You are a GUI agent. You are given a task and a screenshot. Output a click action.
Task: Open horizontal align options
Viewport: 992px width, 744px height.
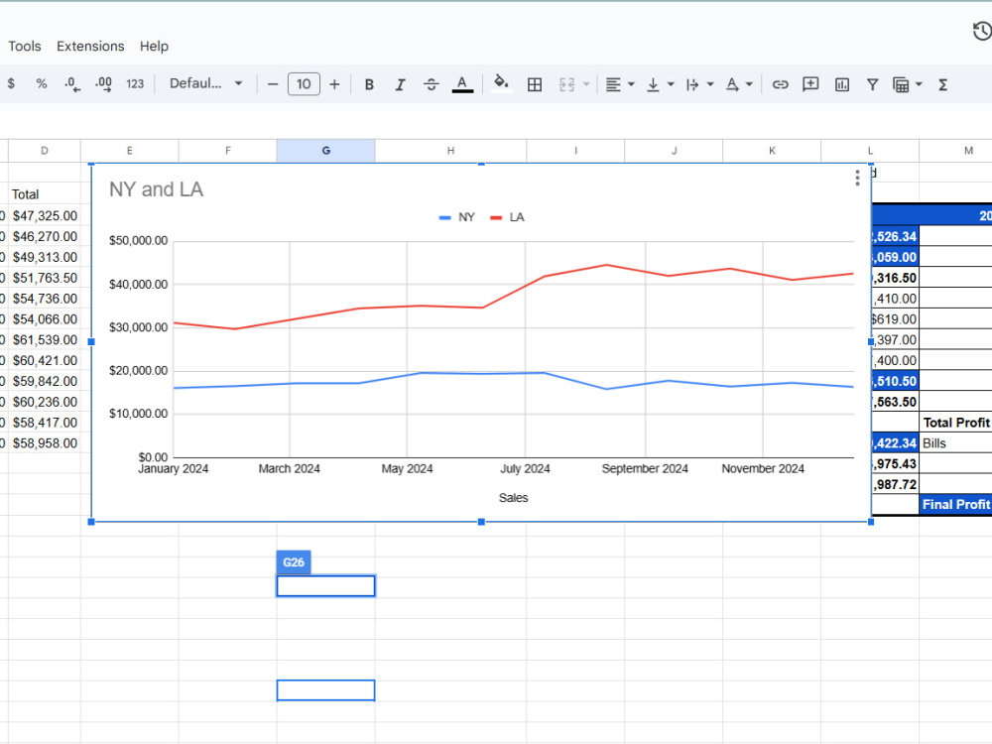[619, 84]
